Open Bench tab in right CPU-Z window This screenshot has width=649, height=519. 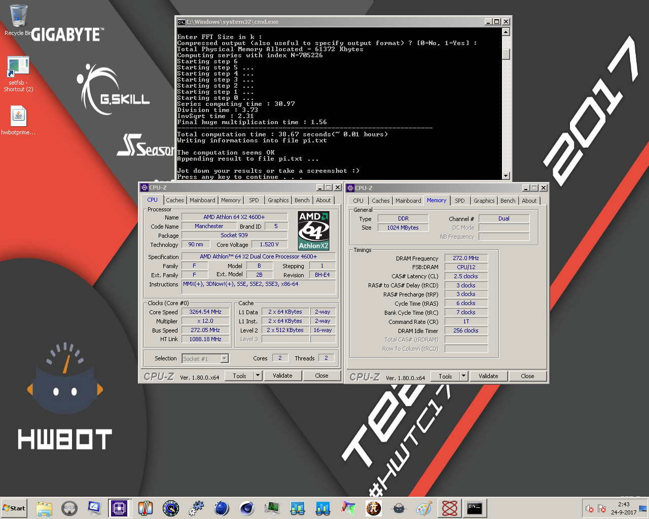(508, 201)
